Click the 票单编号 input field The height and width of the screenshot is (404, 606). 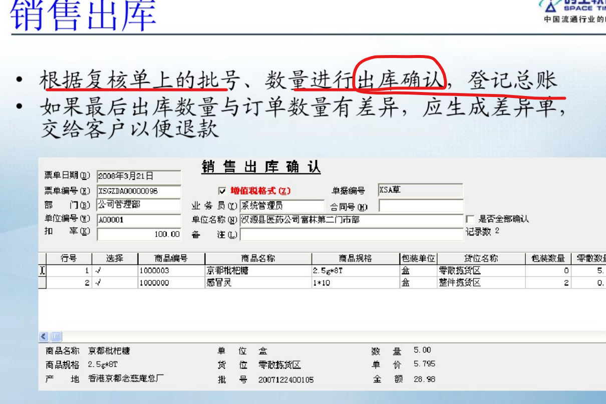(x=139, y=190)
